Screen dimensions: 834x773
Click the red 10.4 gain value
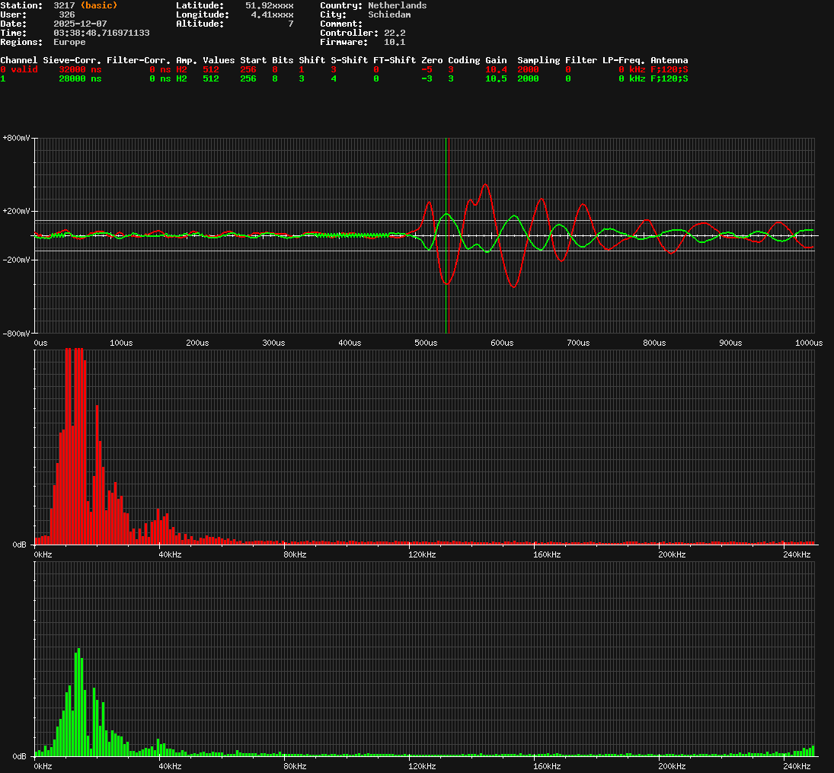click(x=496, y=69)
